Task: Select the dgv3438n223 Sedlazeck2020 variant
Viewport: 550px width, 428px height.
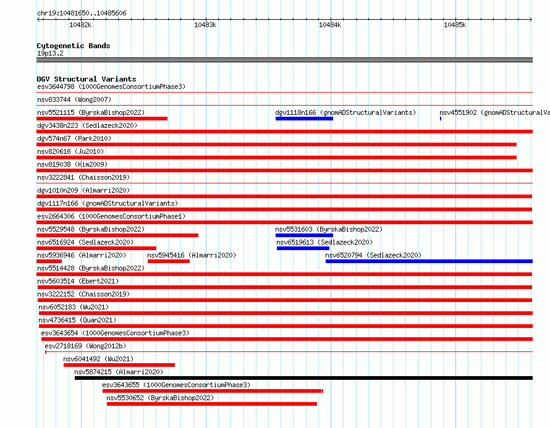Action: coord(87,125)
